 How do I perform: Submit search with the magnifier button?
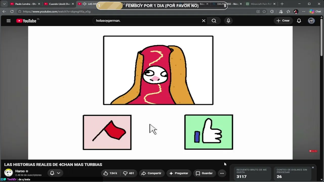[x=214, y=21]
